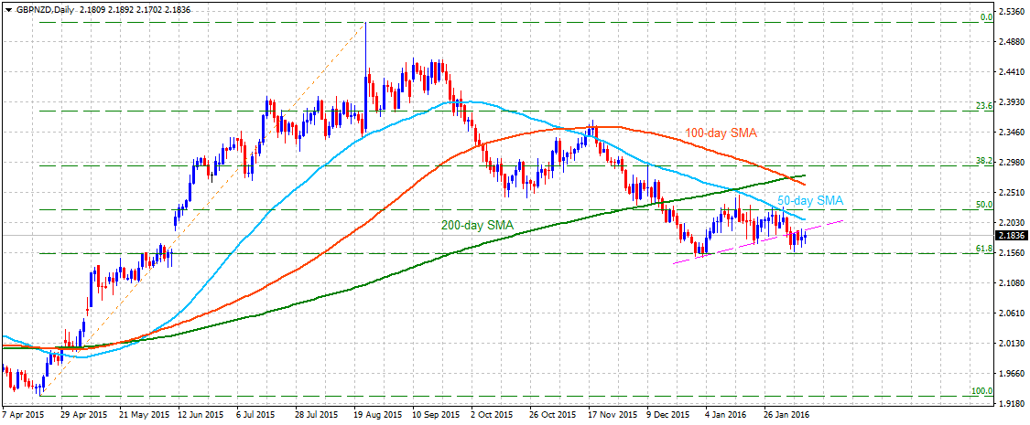This screenshot has height=425, width=1030.
Task: Select the pink ascending trendline
Action: pos(758,243)
